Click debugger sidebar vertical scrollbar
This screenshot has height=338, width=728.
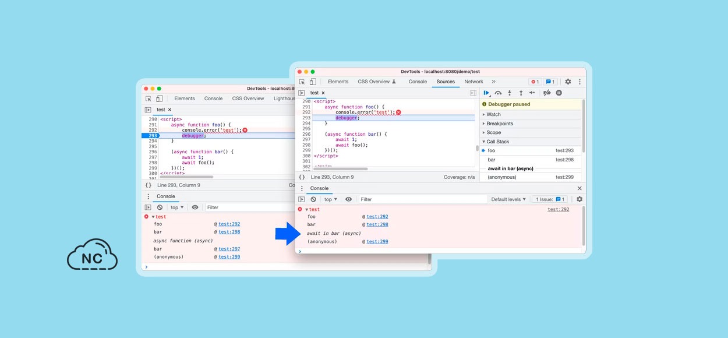pos(584,125)
